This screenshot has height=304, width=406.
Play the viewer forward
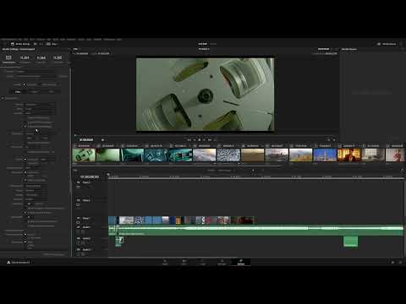coord(204,140)
